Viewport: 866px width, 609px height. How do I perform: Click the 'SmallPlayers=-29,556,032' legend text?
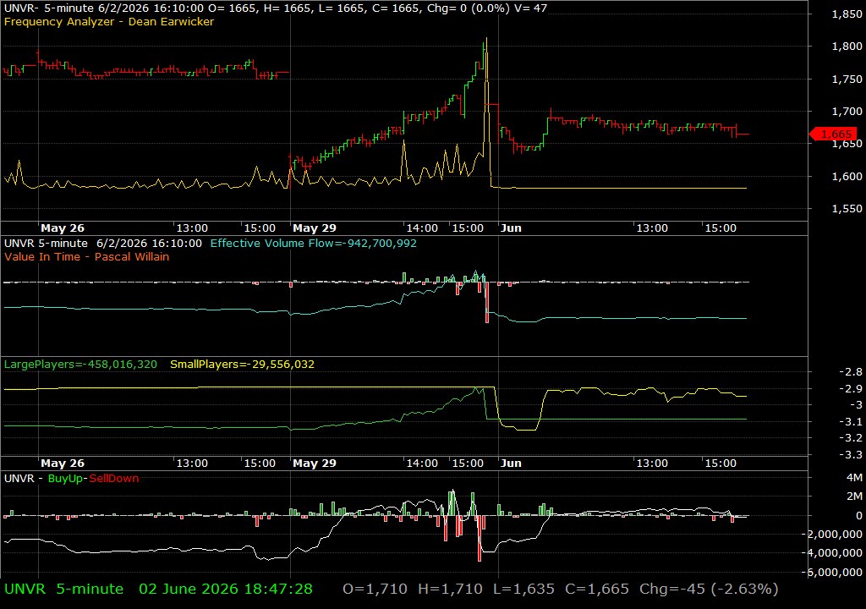tap(242, 365)
